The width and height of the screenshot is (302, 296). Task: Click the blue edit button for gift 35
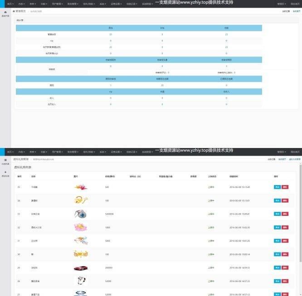(x=277, y=187)
